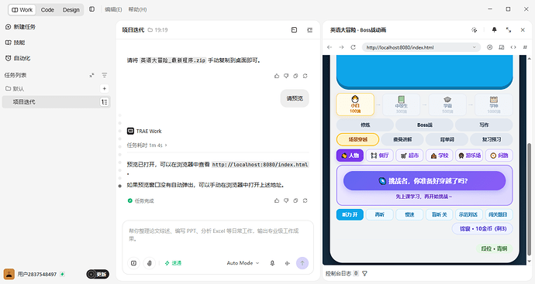Click the microphone icon in input box

272,263
